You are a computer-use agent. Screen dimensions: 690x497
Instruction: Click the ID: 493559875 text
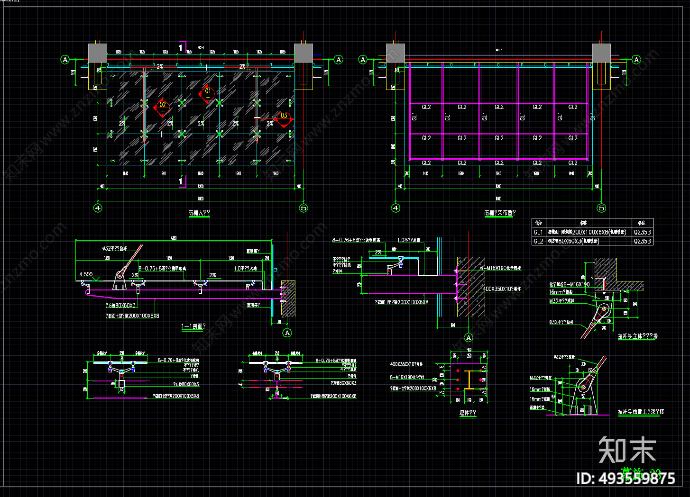(x=626, y=478)
